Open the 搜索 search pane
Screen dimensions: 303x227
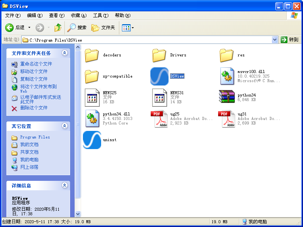77,28
